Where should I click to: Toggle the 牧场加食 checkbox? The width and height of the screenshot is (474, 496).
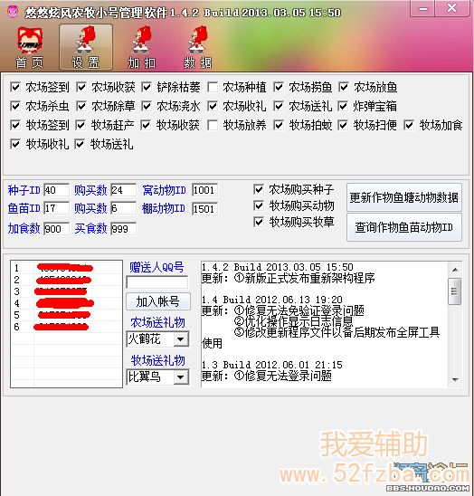[409, 125]
